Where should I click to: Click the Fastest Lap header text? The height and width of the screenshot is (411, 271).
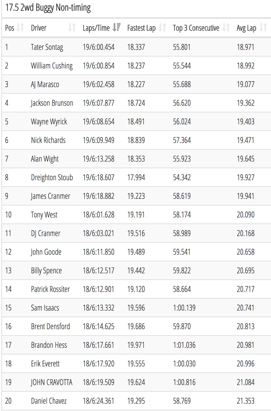(141, 28)
